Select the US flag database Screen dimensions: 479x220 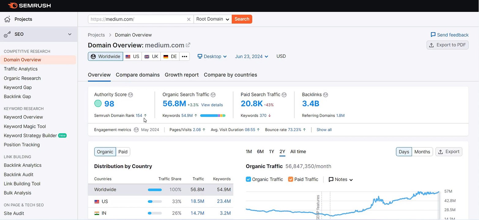(132, 57)
